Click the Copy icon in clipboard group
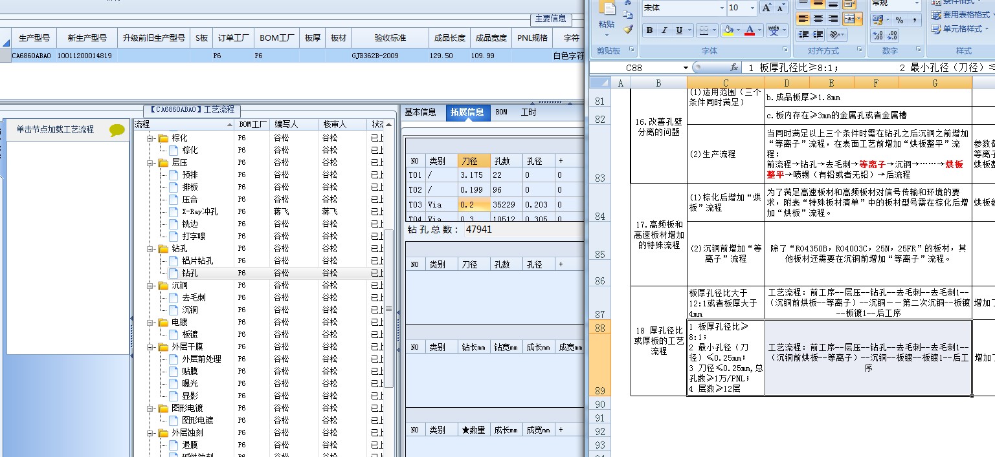This screenshot has width=995, height=457. coord(628,15)
